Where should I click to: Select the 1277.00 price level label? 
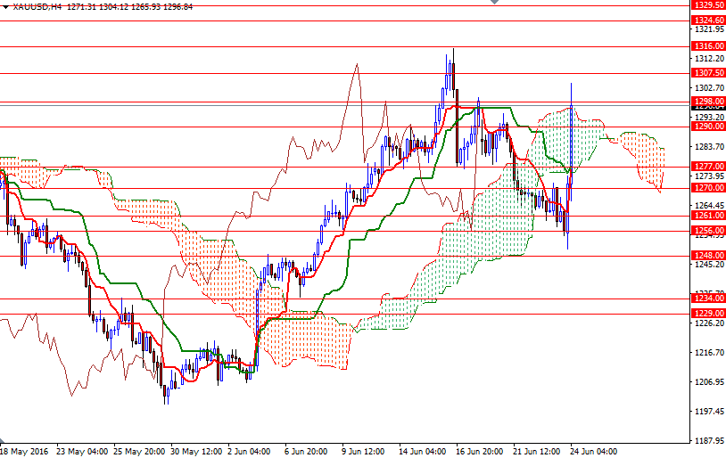click(x=707, y=167)
